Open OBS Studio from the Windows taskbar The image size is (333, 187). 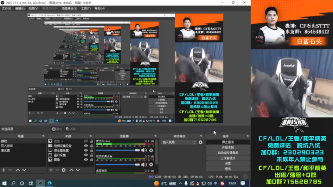click(x=40, y=183)
